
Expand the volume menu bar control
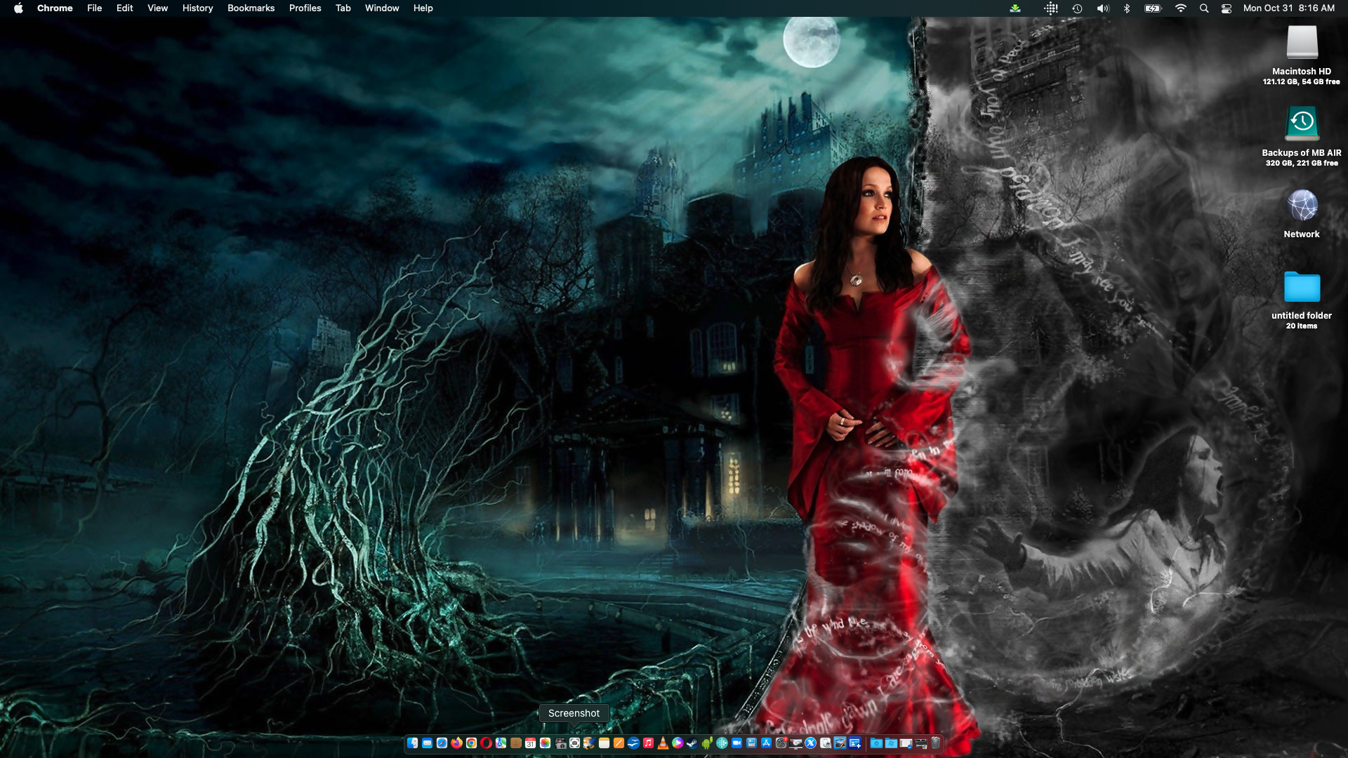tap(1103, 8)
